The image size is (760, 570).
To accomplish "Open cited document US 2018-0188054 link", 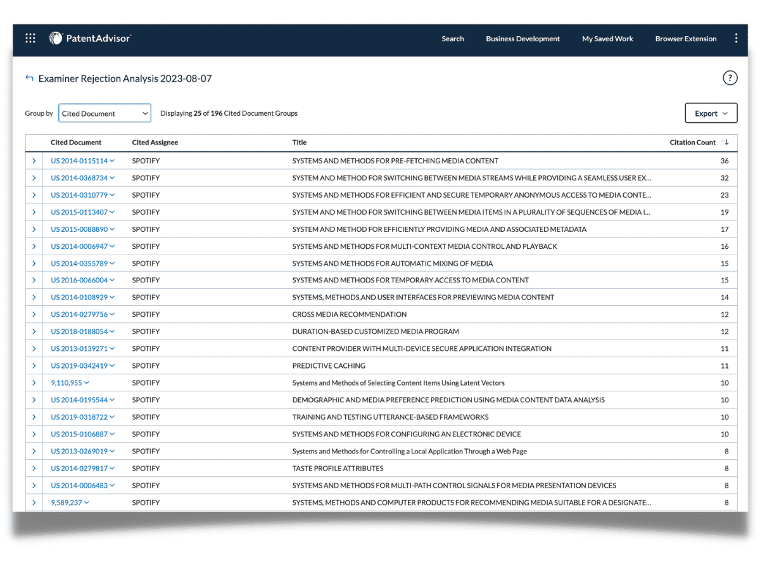I will pyautogui.click(x=79, y=332).
